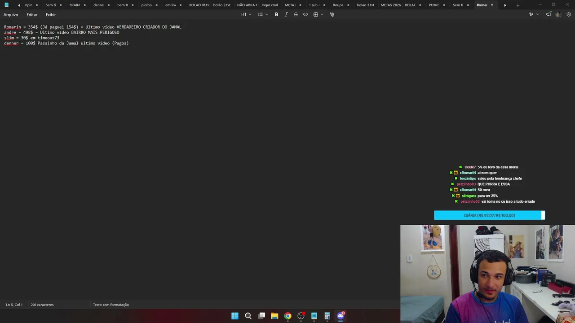Open the Windows Start menu
Image resolution: width=575 pixels, height=323 pixels.
coord(235,316)
